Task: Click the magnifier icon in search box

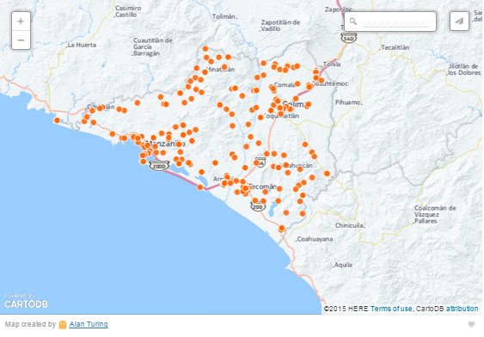Action: [x=353, y=21]
